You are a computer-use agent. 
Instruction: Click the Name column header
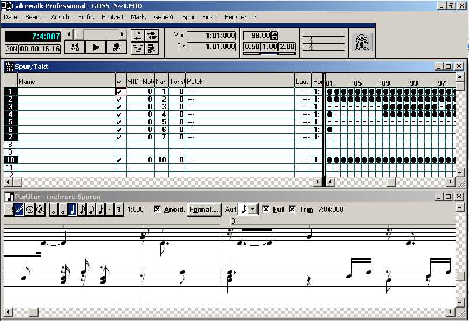pyautogui.click(x=67, y=81)
